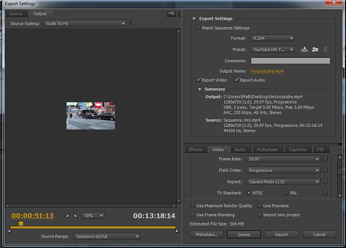Collapse the Summary section triangle
This screenshot has height=248, width=346.
click(200, 89)
